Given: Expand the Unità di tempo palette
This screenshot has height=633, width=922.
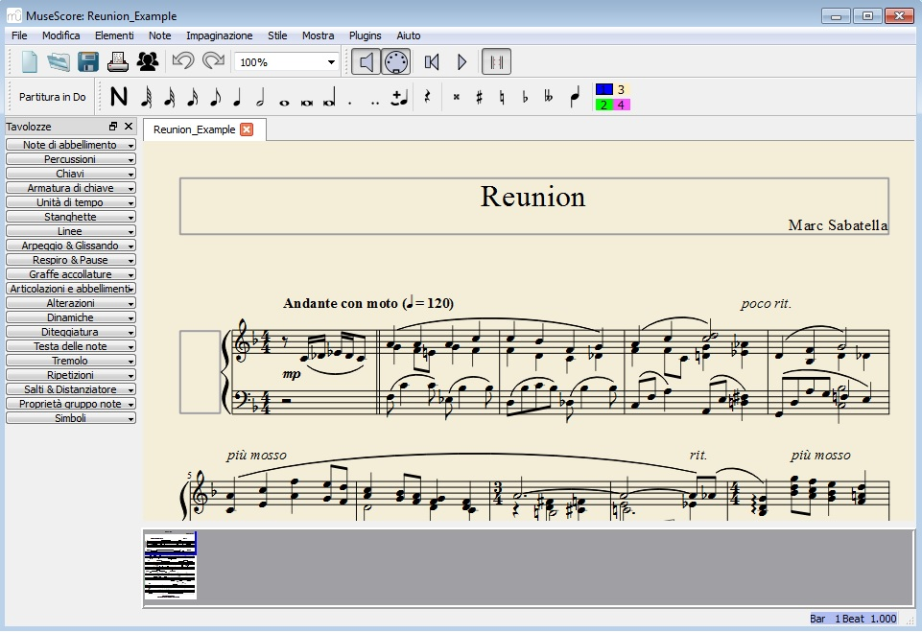Looking at the screenshot, I should click(71, 202).
